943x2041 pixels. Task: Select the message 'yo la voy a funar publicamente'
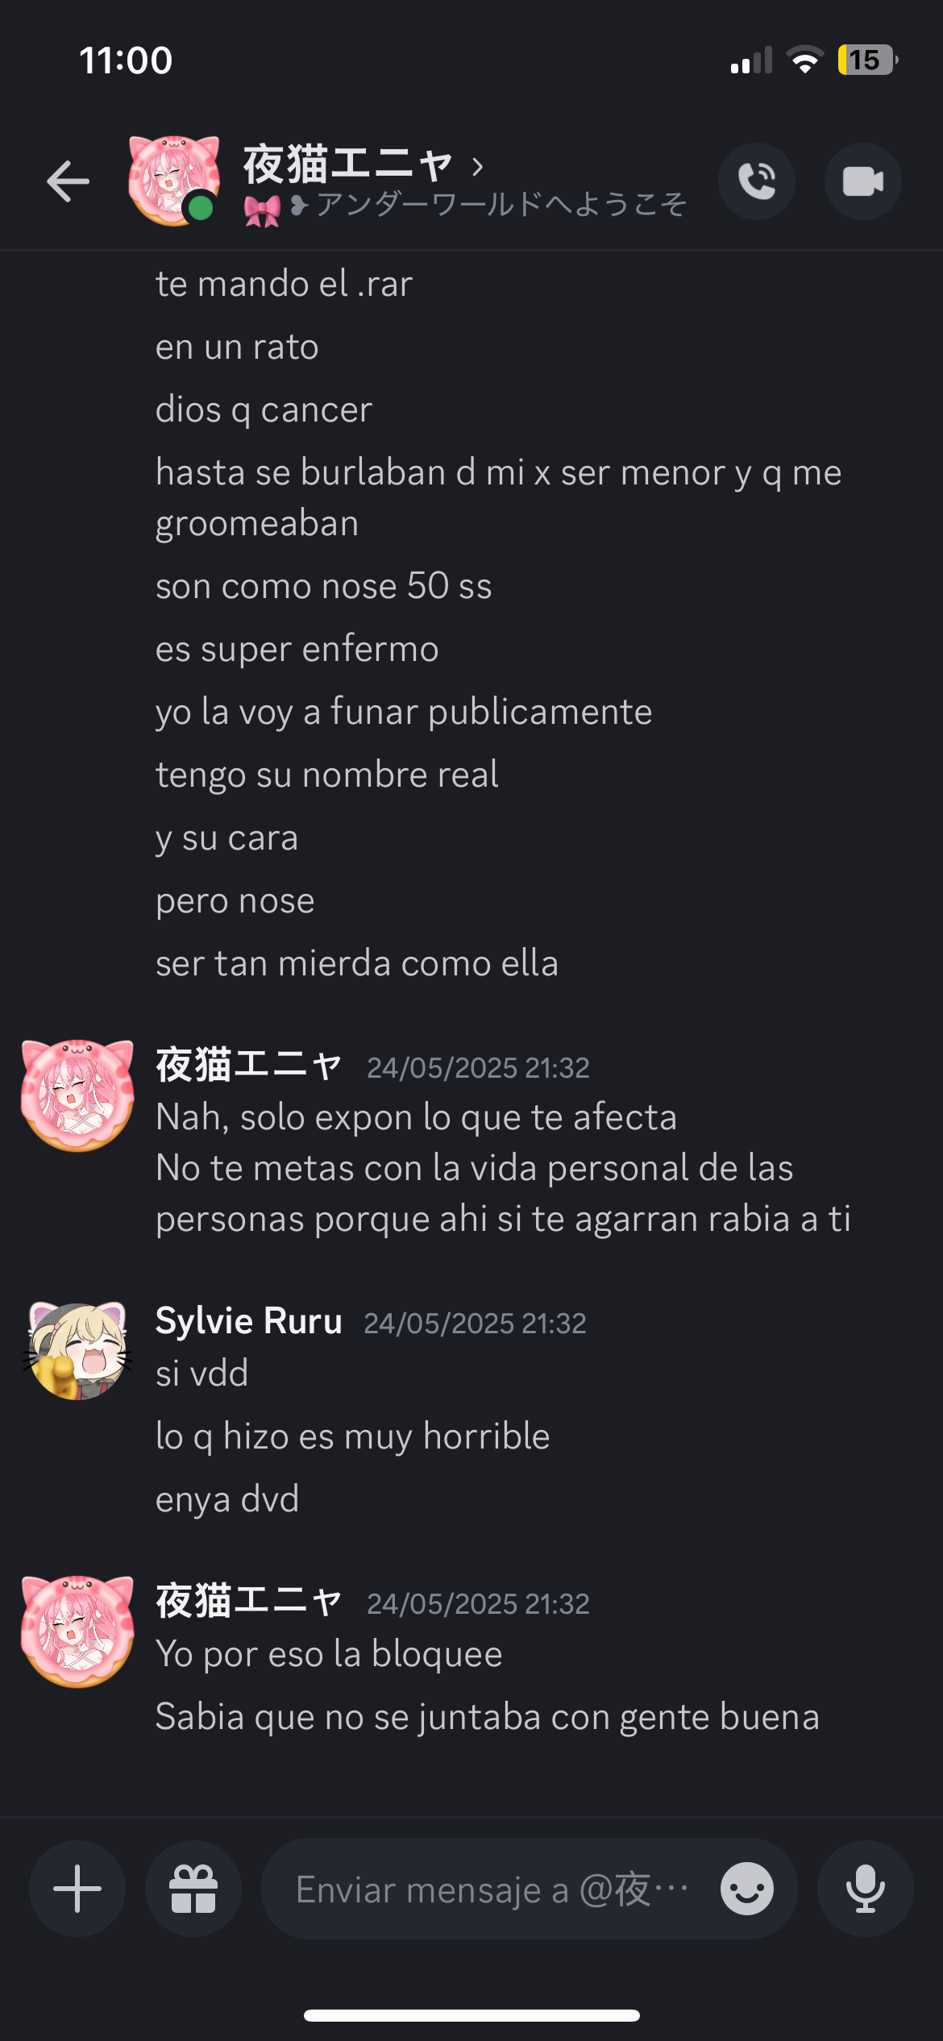(404, 712)
